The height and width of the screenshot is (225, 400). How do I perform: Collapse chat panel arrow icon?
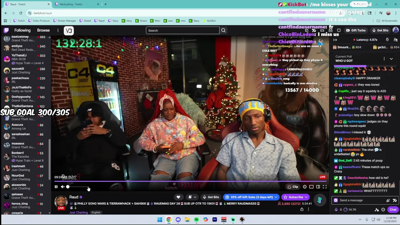[x=335, y=40]
